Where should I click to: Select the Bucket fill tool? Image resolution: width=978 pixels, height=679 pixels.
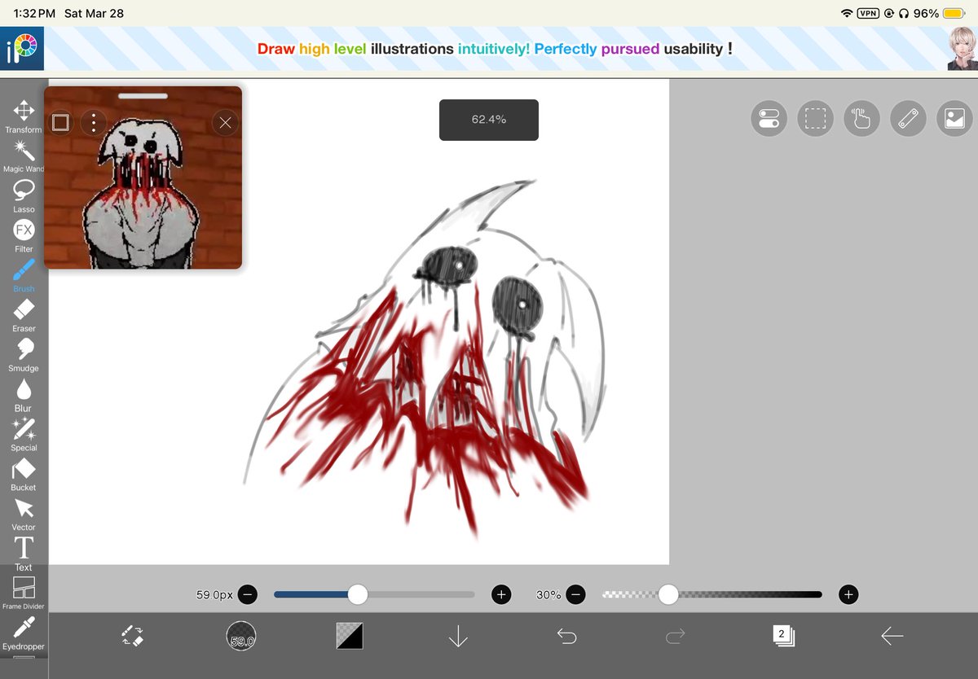click(24, 475)
